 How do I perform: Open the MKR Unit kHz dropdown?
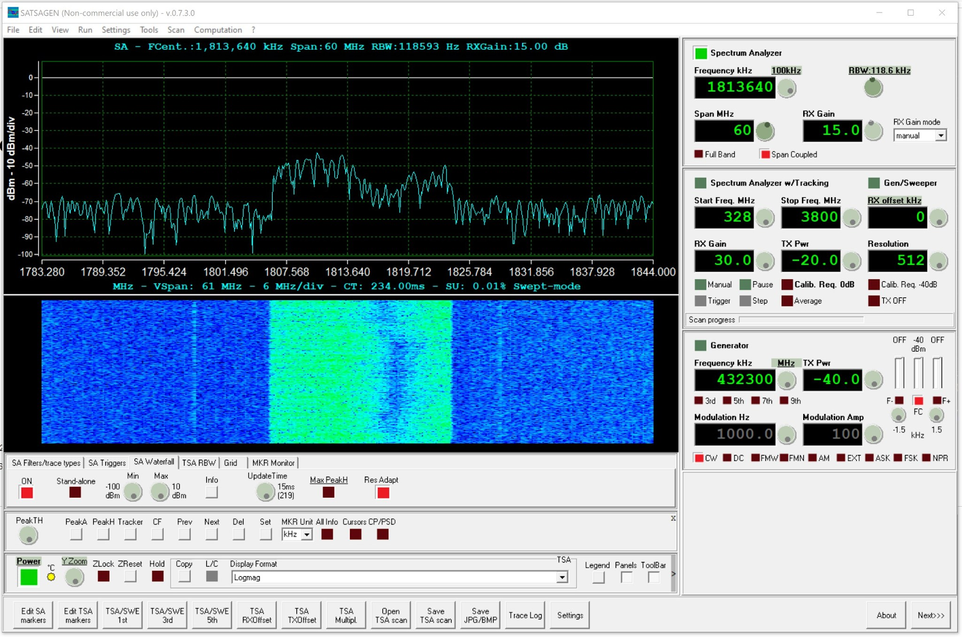(307, 534)
